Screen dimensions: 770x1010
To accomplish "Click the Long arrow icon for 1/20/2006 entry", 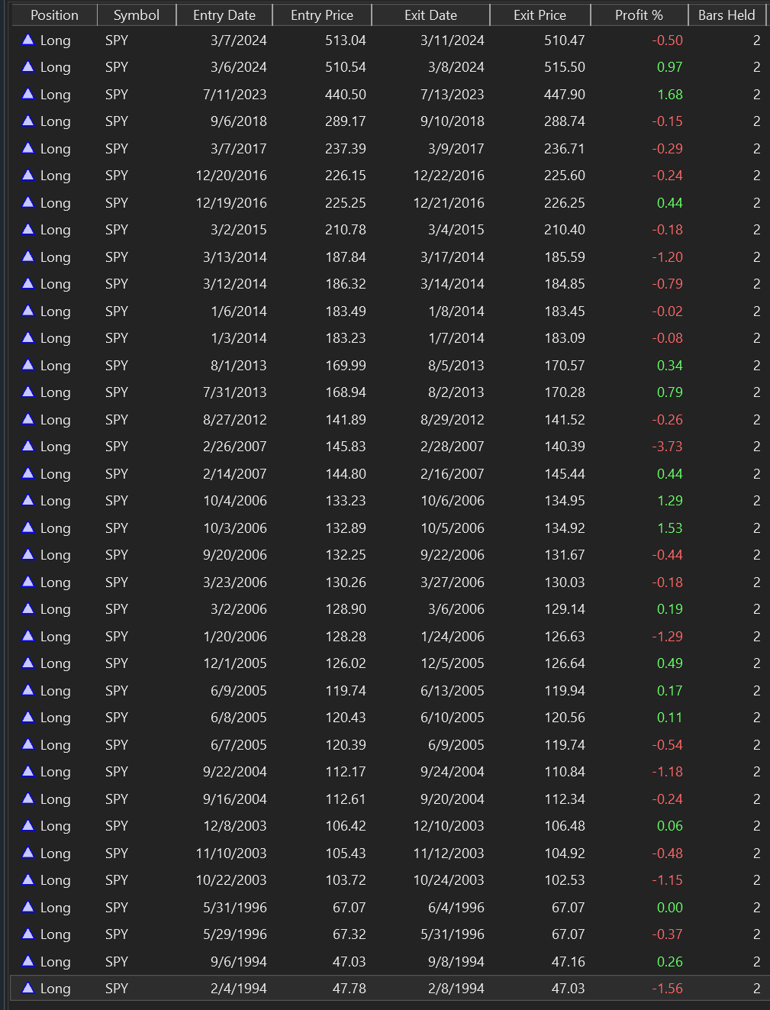I will [x=28, y=636].
